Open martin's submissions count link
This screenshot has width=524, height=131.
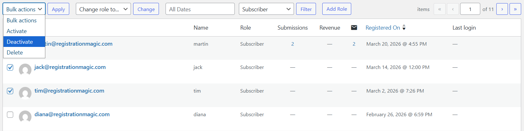pos(292,44)
